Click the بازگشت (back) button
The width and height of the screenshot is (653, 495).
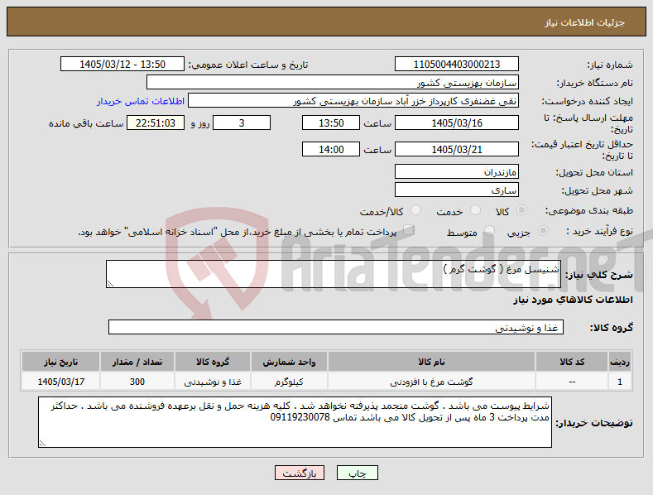(x=299, y=473)
